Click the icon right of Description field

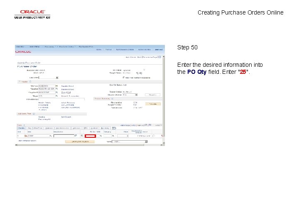click(x=76, y=136)
